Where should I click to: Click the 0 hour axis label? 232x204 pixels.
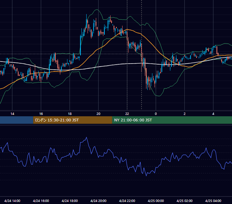pos(156,114)
